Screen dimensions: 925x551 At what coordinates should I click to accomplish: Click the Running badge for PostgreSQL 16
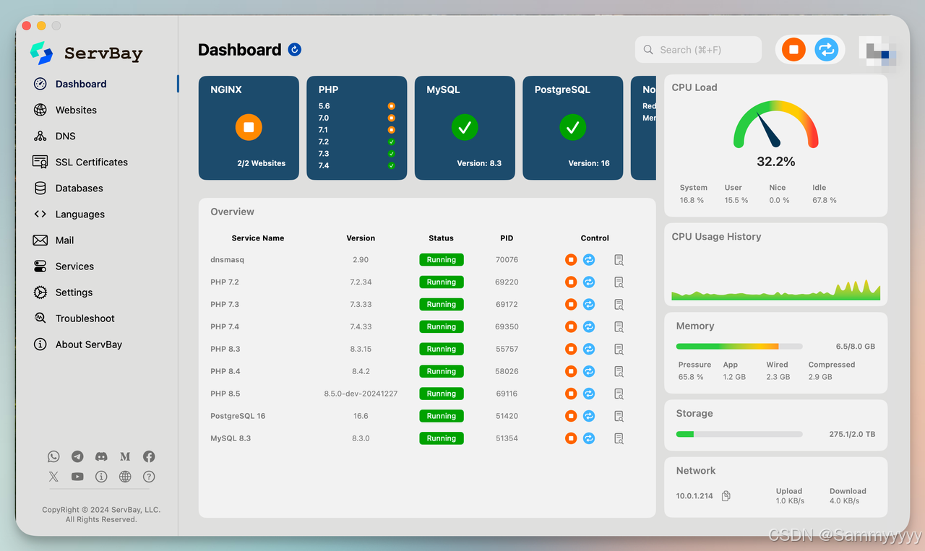click(441, 417)
